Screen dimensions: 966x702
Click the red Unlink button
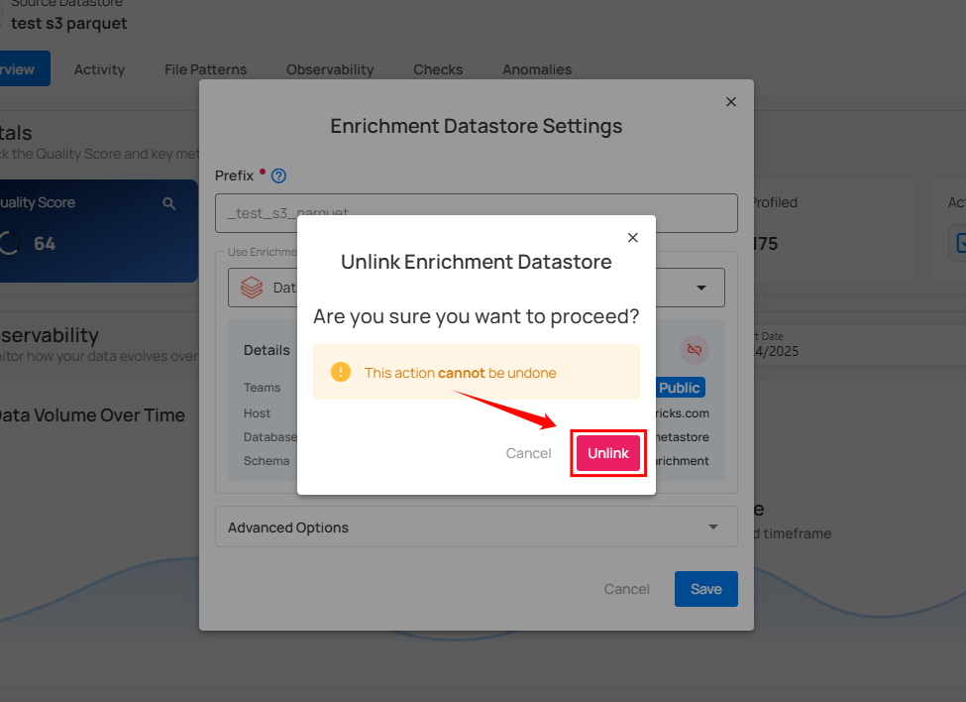click(x=607, y=453)
